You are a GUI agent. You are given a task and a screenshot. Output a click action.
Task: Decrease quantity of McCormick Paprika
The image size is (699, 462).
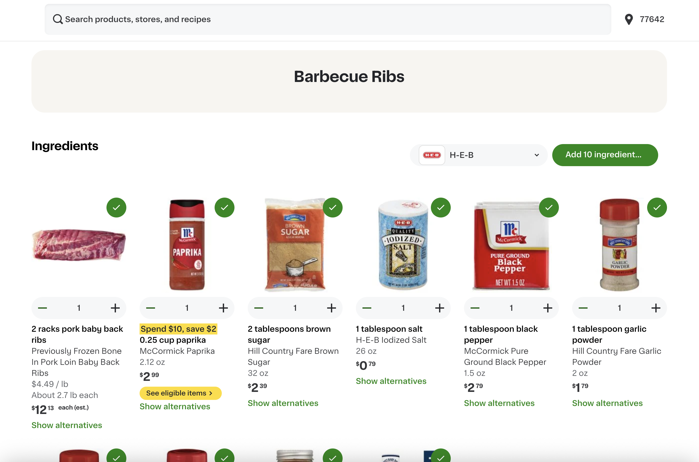coord(150,308)
